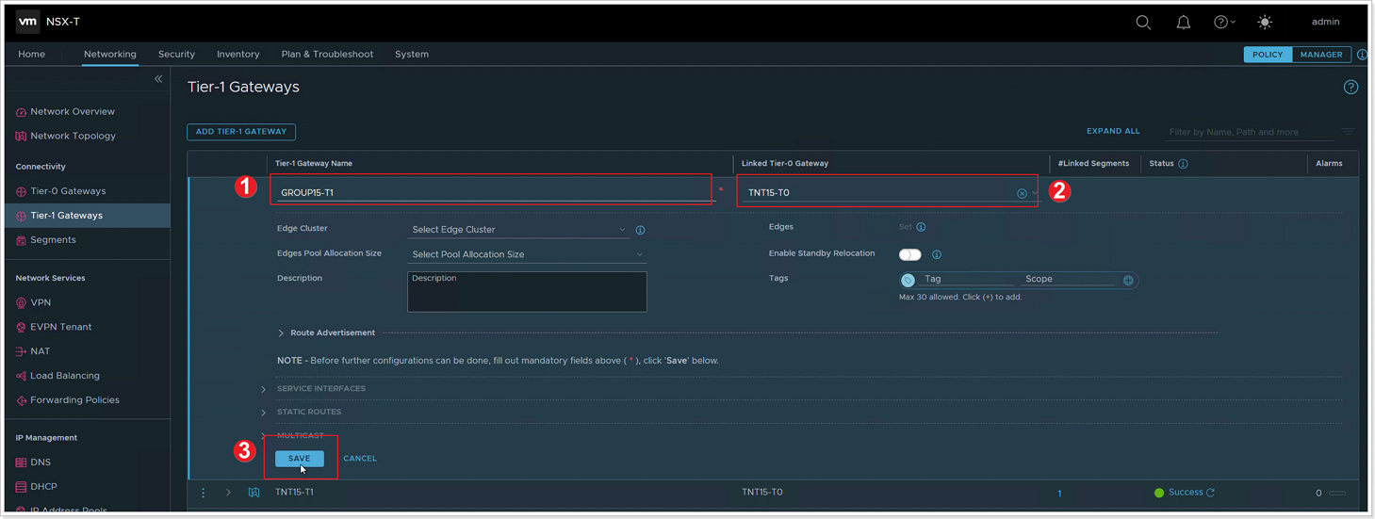This screenshot has height=519, width=1375.
Task: Open the Networking tab
Action: point(110,55)
